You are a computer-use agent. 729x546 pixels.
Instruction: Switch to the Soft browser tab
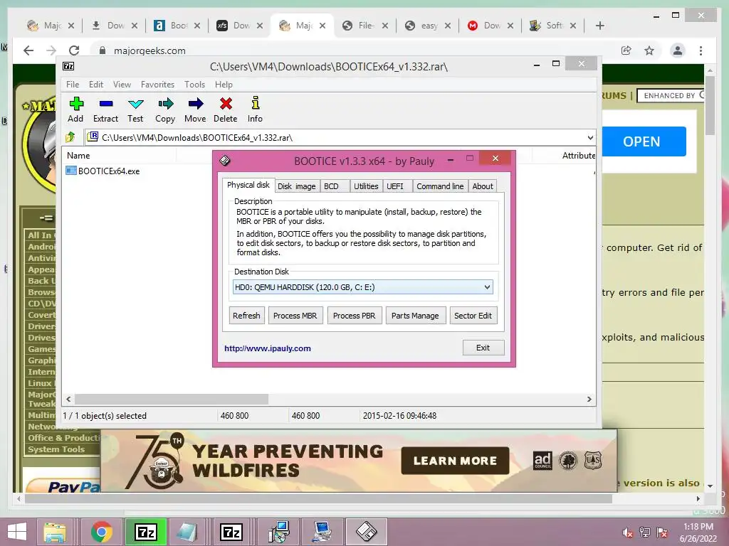(553, 26)
